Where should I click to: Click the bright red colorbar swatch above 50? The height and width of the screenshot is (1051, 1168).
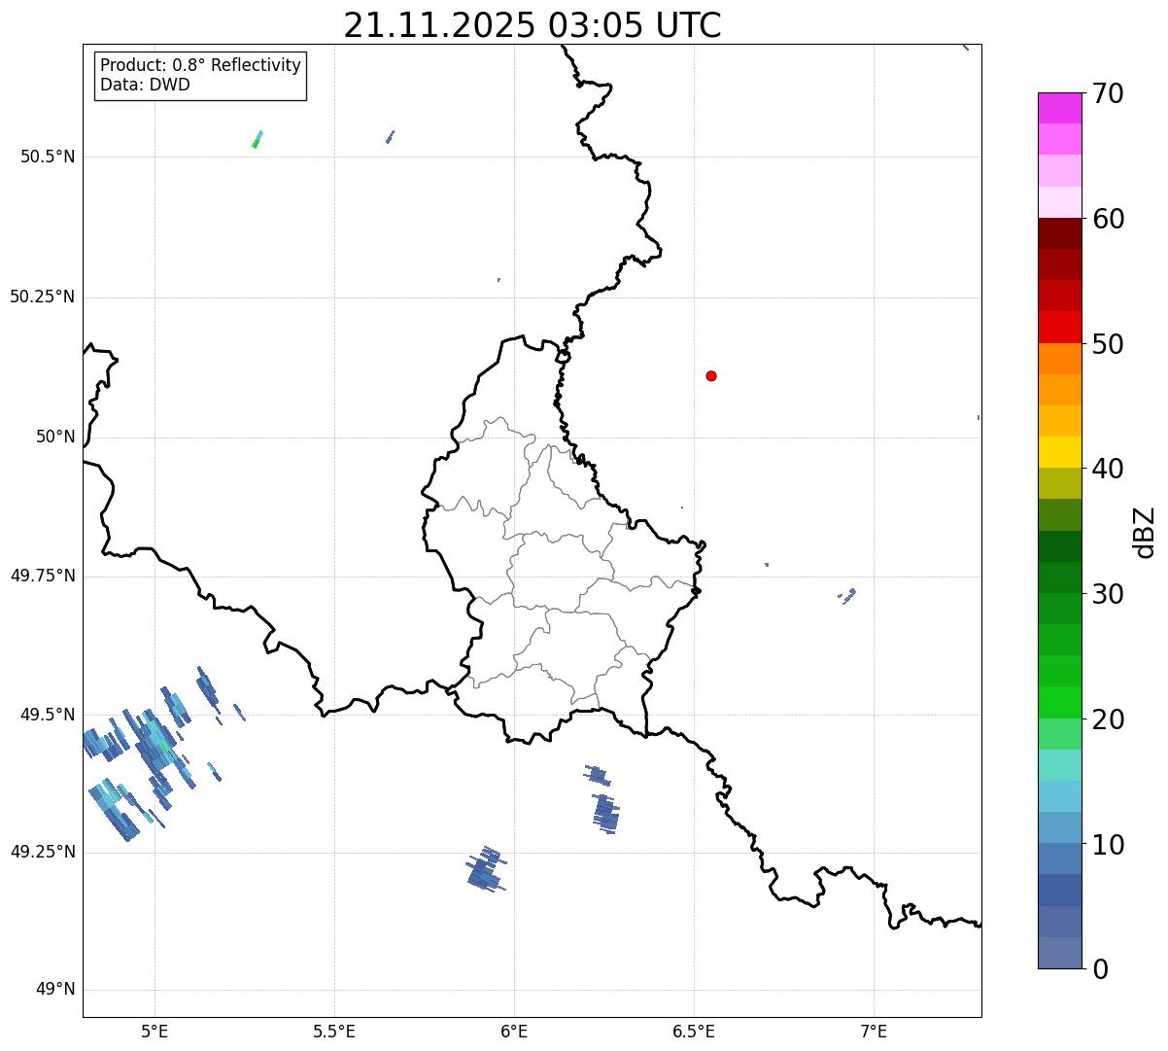pos(1059,328)
